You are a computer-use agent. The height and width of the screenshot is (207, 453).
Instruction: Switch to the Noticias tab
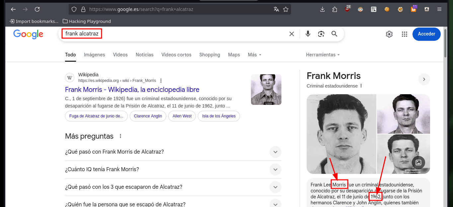tap(144, 55)
